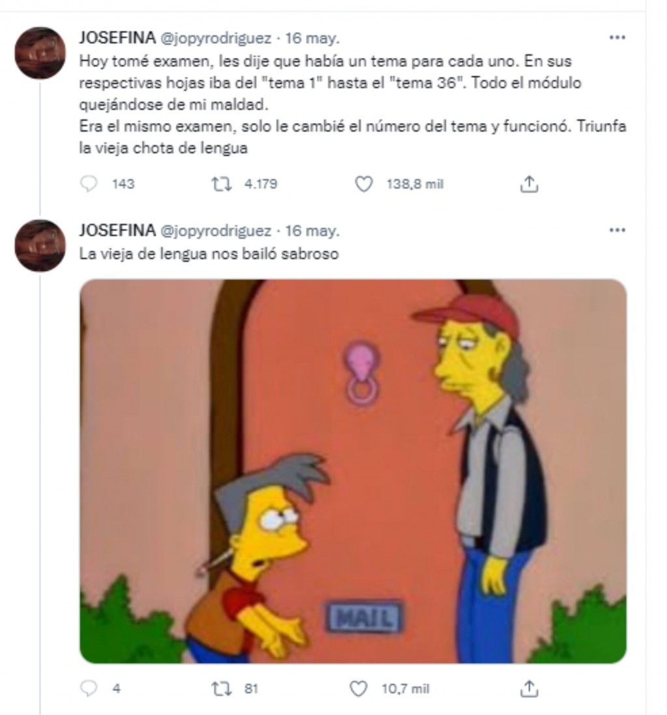667x715 pixels.
Task: Open the Simpsons meme image
Action: click(x=353, y=471)
